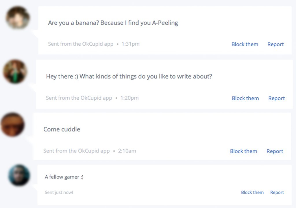
Task: Block the sender of the banana message
Action: 245,44
